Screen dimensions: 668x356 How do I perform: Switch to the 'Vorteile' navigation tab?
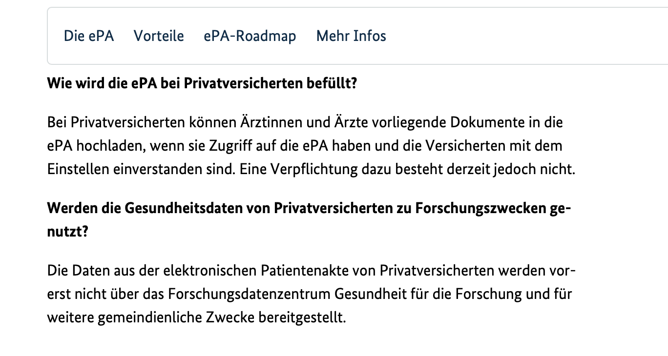point(159,36)
